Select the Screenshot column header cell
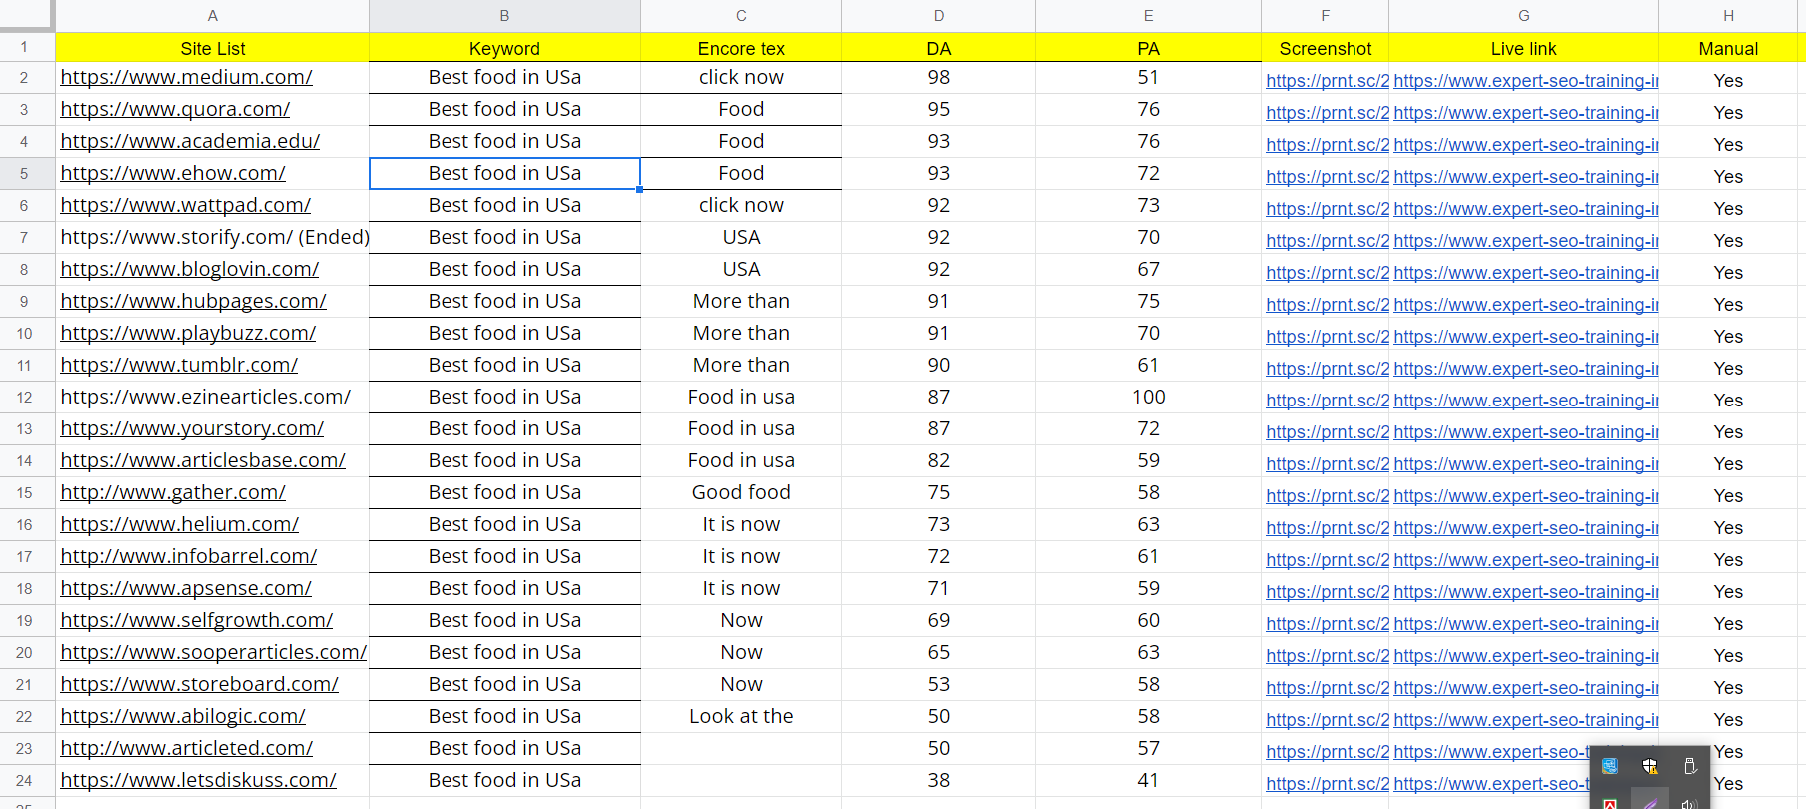Viewport: 1806px width, 809px height. pyautogui.click(x=1325, y=48)
